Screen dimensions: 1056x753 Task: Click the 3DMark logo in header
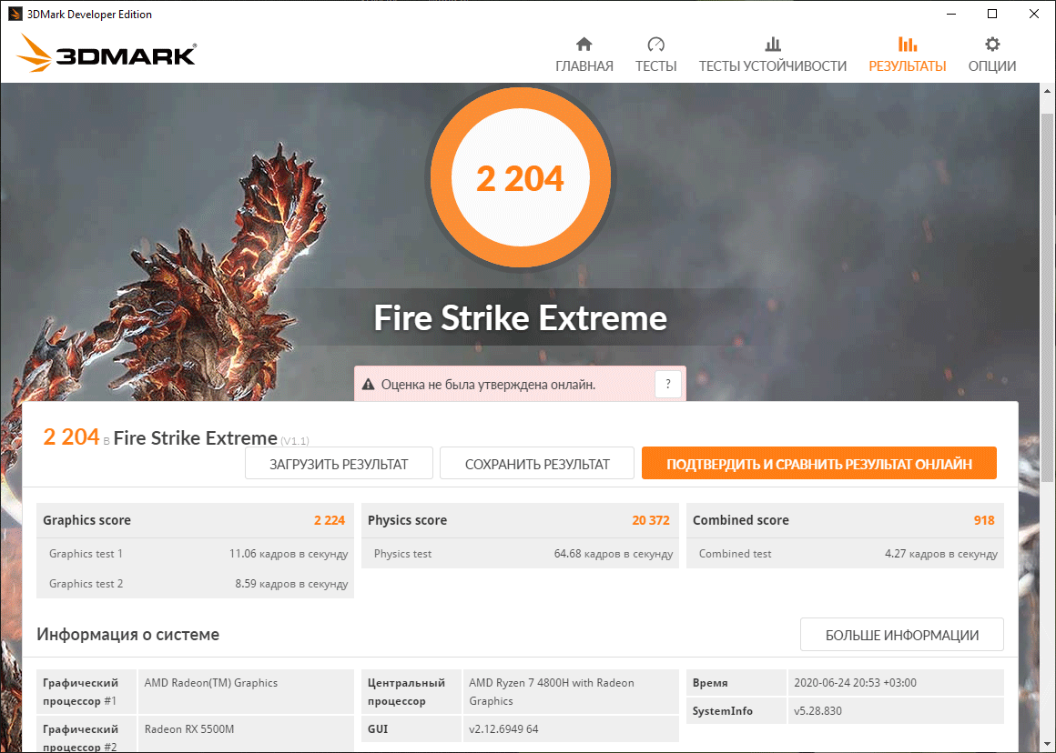pos(107,53)
